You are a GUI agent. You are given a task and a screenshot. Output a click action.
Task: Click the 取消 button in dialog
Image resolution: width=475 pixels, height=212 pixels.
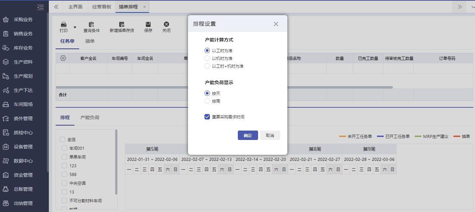tap(270, 135)
